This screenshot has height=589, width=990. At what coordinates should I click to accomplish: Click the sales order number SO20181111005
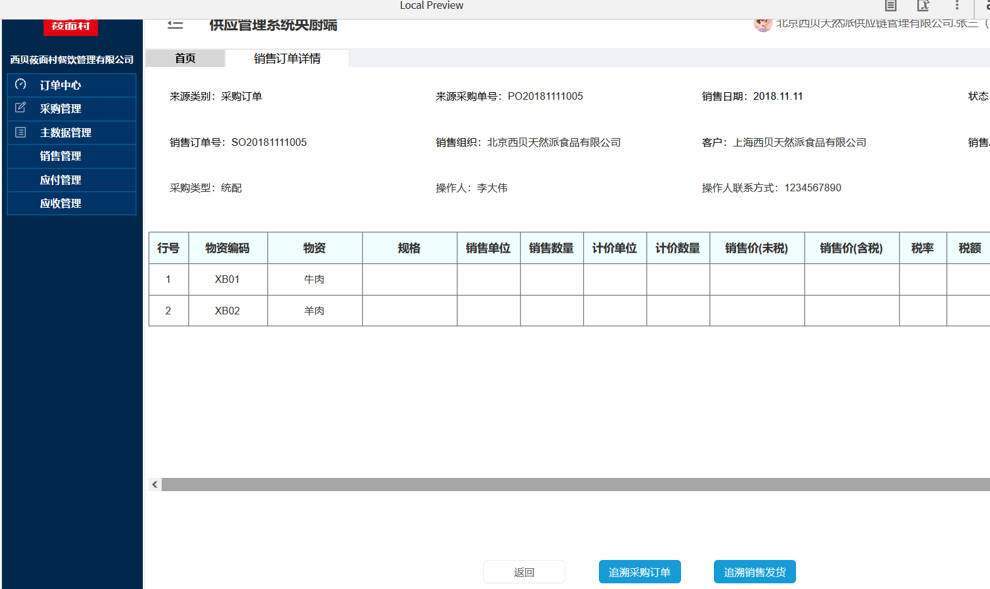click(269, 142)
